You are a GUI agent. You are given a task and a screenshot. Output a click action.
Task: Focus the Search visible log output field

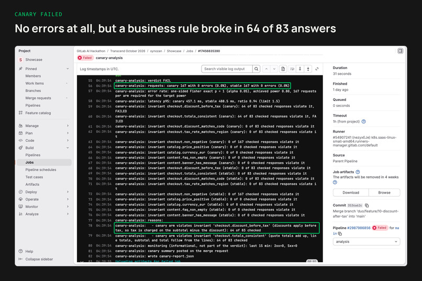227,69
